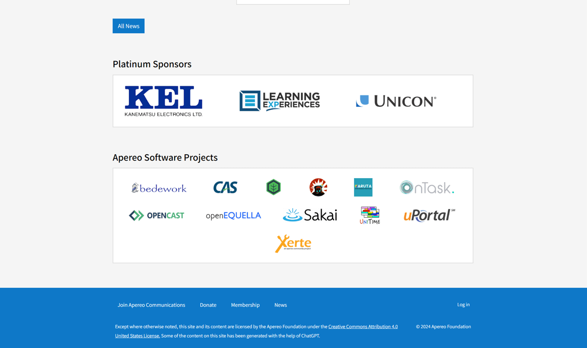587x348 pixels.
Task: Click the Learning Experiences sponsor logo
Action: [x=280, y=101]
